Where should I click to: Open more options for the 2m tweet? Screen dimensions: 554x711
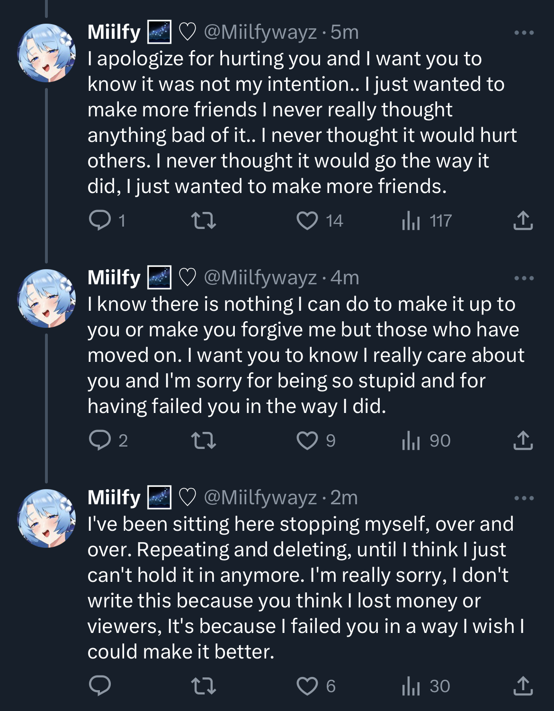coord(524,498)
